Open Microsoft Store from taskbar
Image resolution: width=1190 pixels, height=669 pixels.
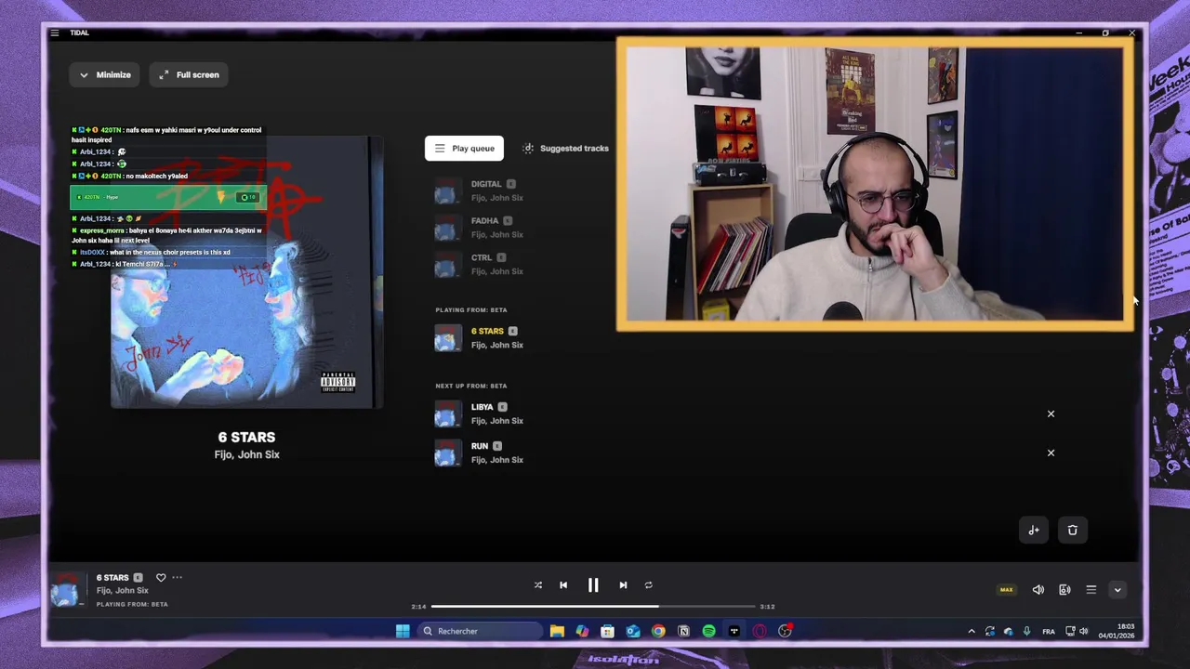607,631
